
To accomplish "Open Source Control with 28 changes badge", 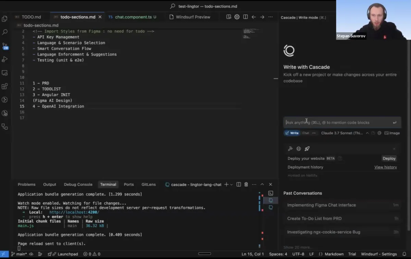I will (x=5, y=46).
